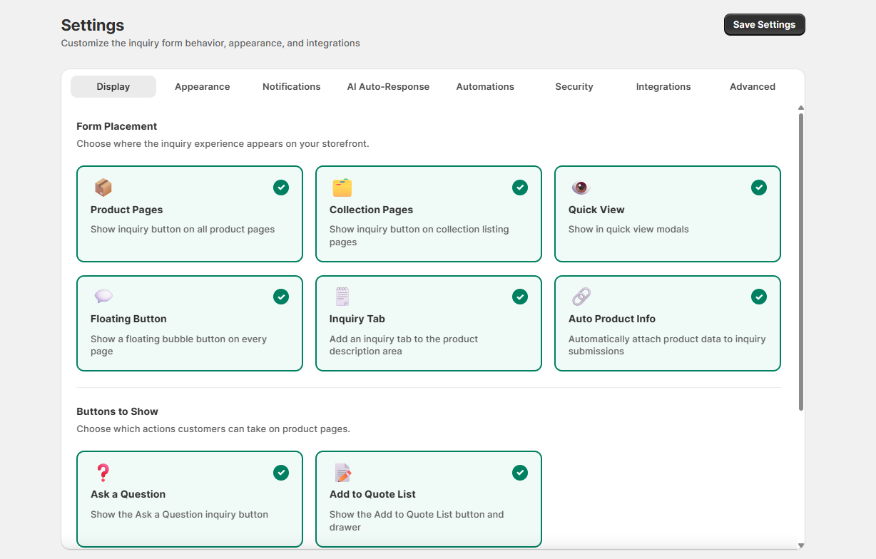876x559 pixels.
Task: Click the red question mark icon
Action: click(103, 473)
